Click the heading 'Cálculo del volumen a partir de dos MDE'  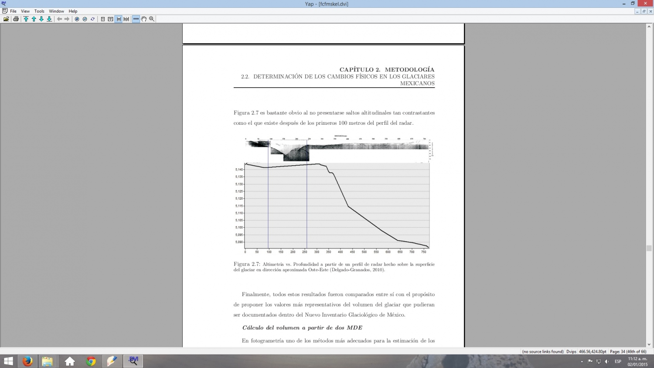point(302,327)
